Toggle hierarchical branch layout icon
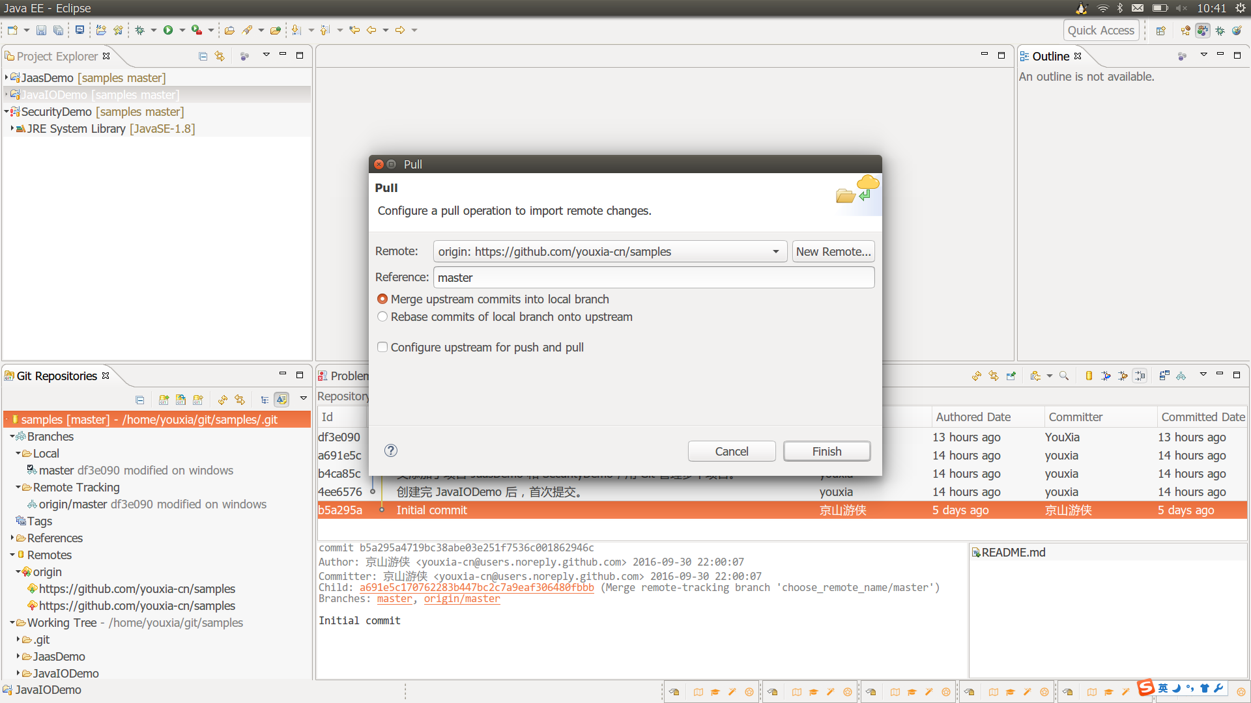 point(265,400)
